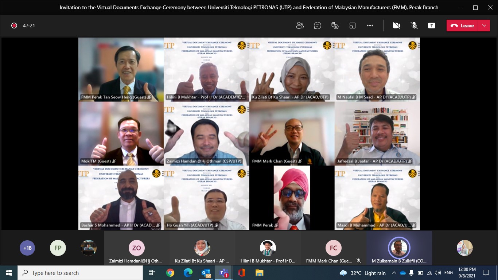Show the meeting participants panel
This screenshot has width=498, height=280.
pyautogui.click(x=300, y=26)
